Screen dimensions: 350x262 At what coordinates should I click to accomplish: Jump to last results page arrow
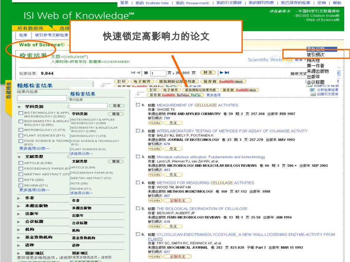click(x=227, y=72)
